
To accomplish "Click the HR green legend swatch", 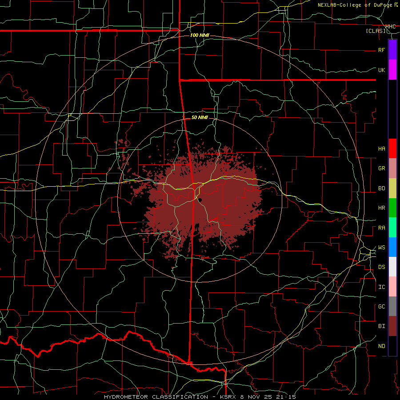I will pos(392,208).
